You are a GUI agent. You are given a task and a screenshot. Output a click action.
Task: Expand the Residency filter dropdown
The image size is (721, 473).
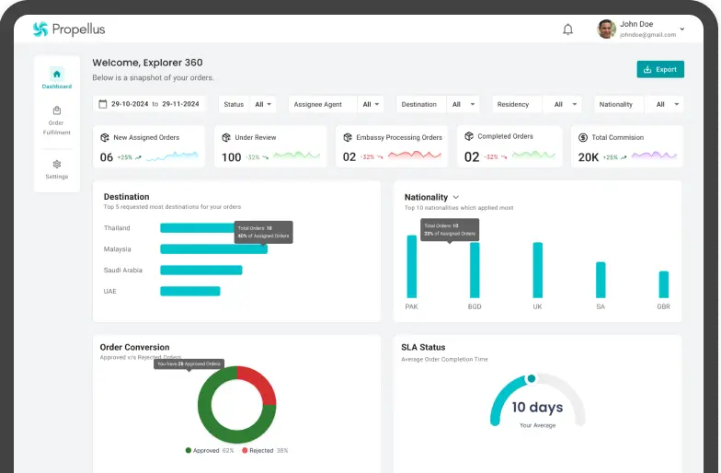click(537, 104)
